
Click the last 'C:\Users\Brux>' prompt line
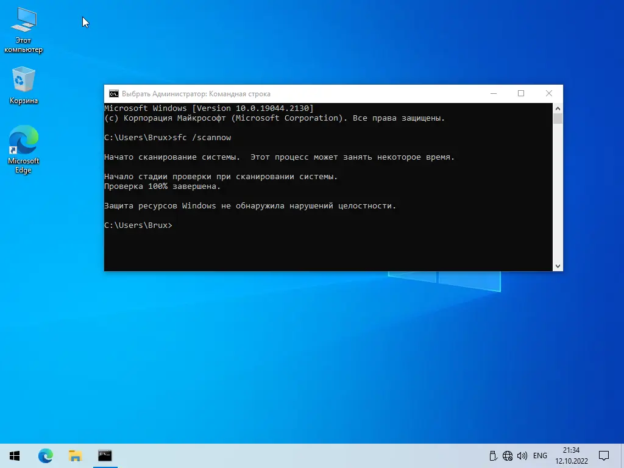[x=138, y=225]
